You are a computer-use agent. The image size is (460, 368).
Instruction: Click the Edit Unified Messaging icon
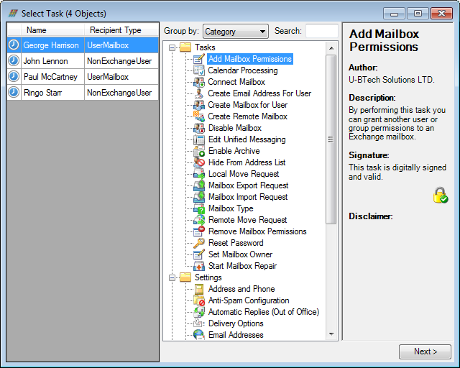pos(199,139)
